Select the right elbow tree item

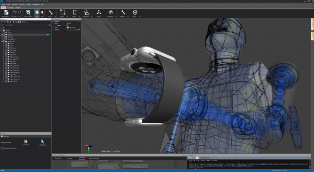pyautogui.click(x=14, y=81)
